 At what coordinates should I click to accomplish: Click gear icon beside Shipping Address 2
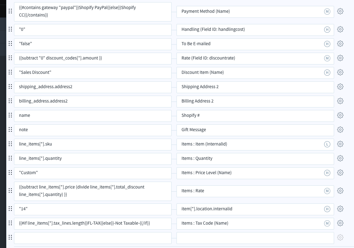[x=340, y=87]
